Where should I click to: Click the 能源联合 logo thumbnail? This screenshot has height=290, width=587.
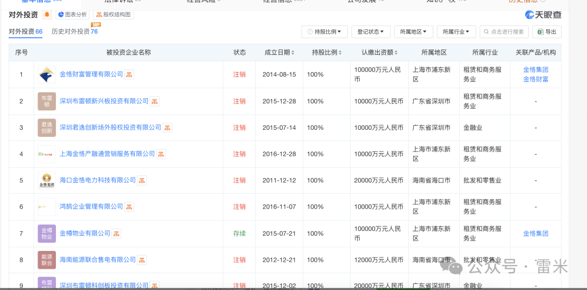(x=47, y=260)
